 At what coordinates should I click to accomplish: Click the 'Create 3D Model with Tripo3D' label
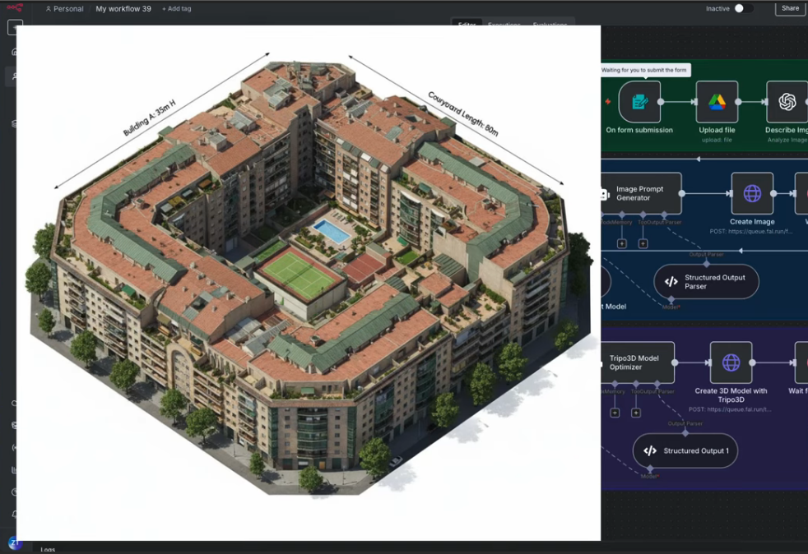click(x=731, y=395)
